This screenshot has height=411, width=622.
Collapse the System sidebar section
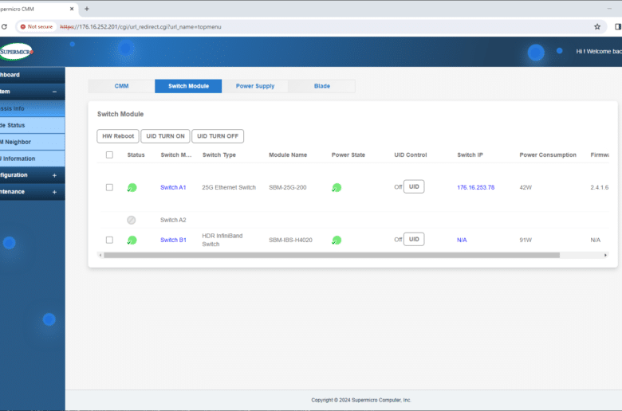tap(54, 92)
